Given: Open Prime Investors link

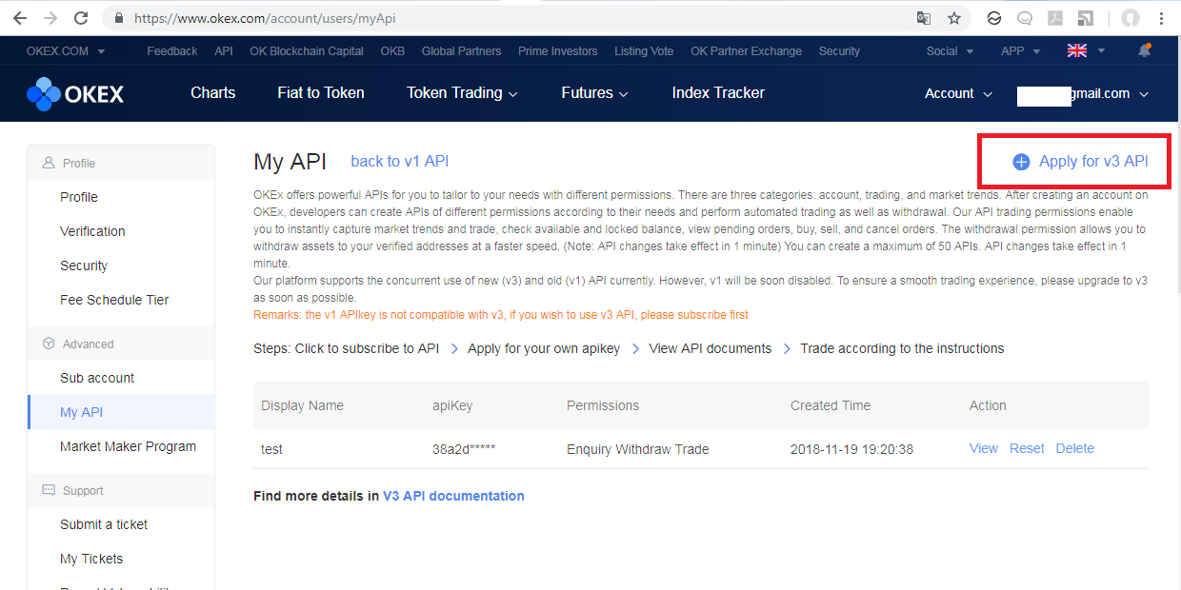Looking at the screenshot, I should (558, 51).
